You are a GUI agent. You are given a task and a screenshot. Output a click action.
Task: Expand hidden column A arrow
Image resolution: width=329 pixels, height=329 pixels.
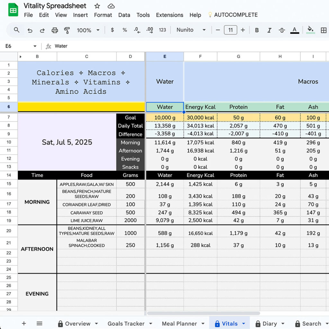(21, 57)
